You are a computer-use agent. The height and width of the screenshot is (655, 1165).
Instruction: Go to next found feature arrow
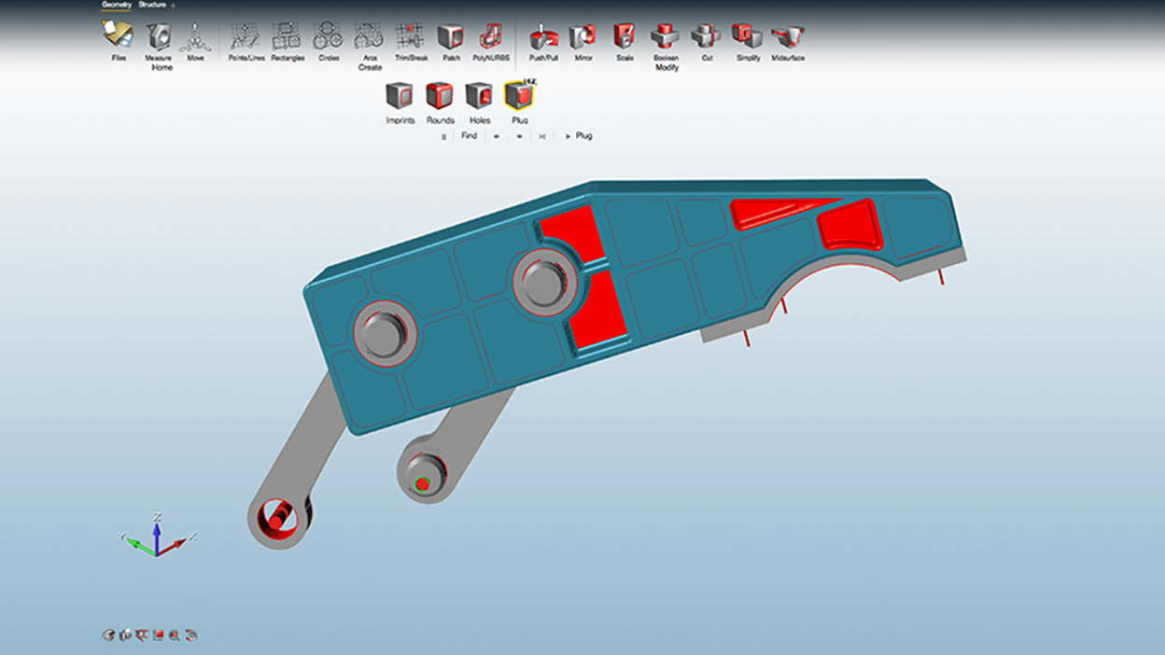[x=519, y=136]
